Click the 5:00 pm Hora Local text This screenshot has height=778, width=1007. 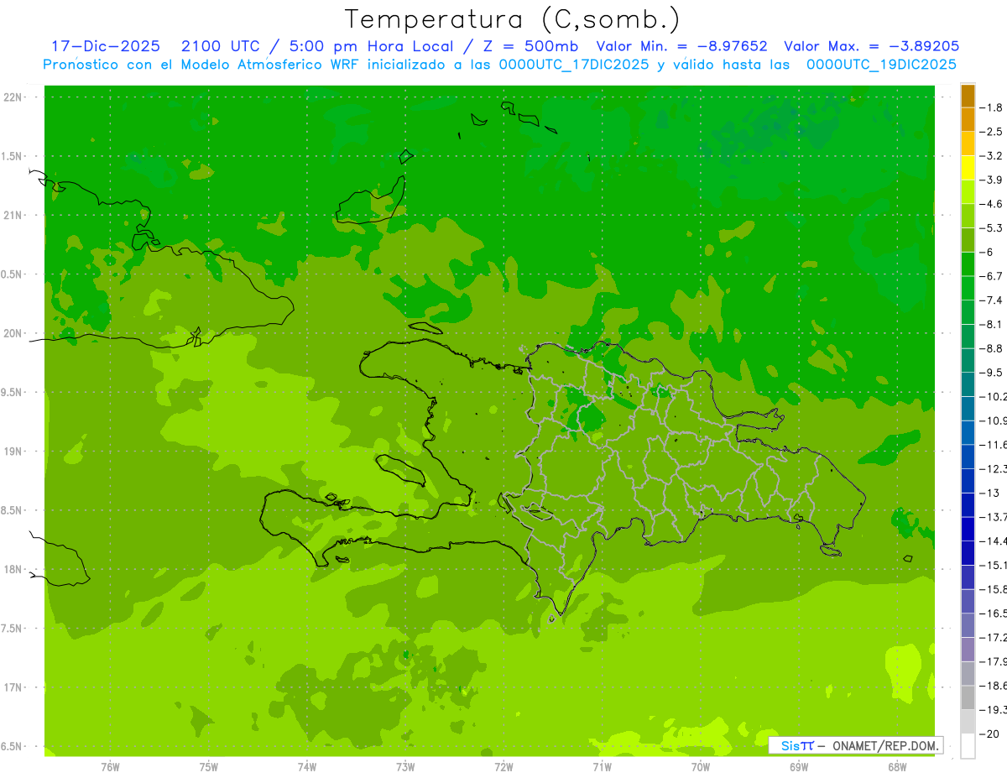(370, 46)
